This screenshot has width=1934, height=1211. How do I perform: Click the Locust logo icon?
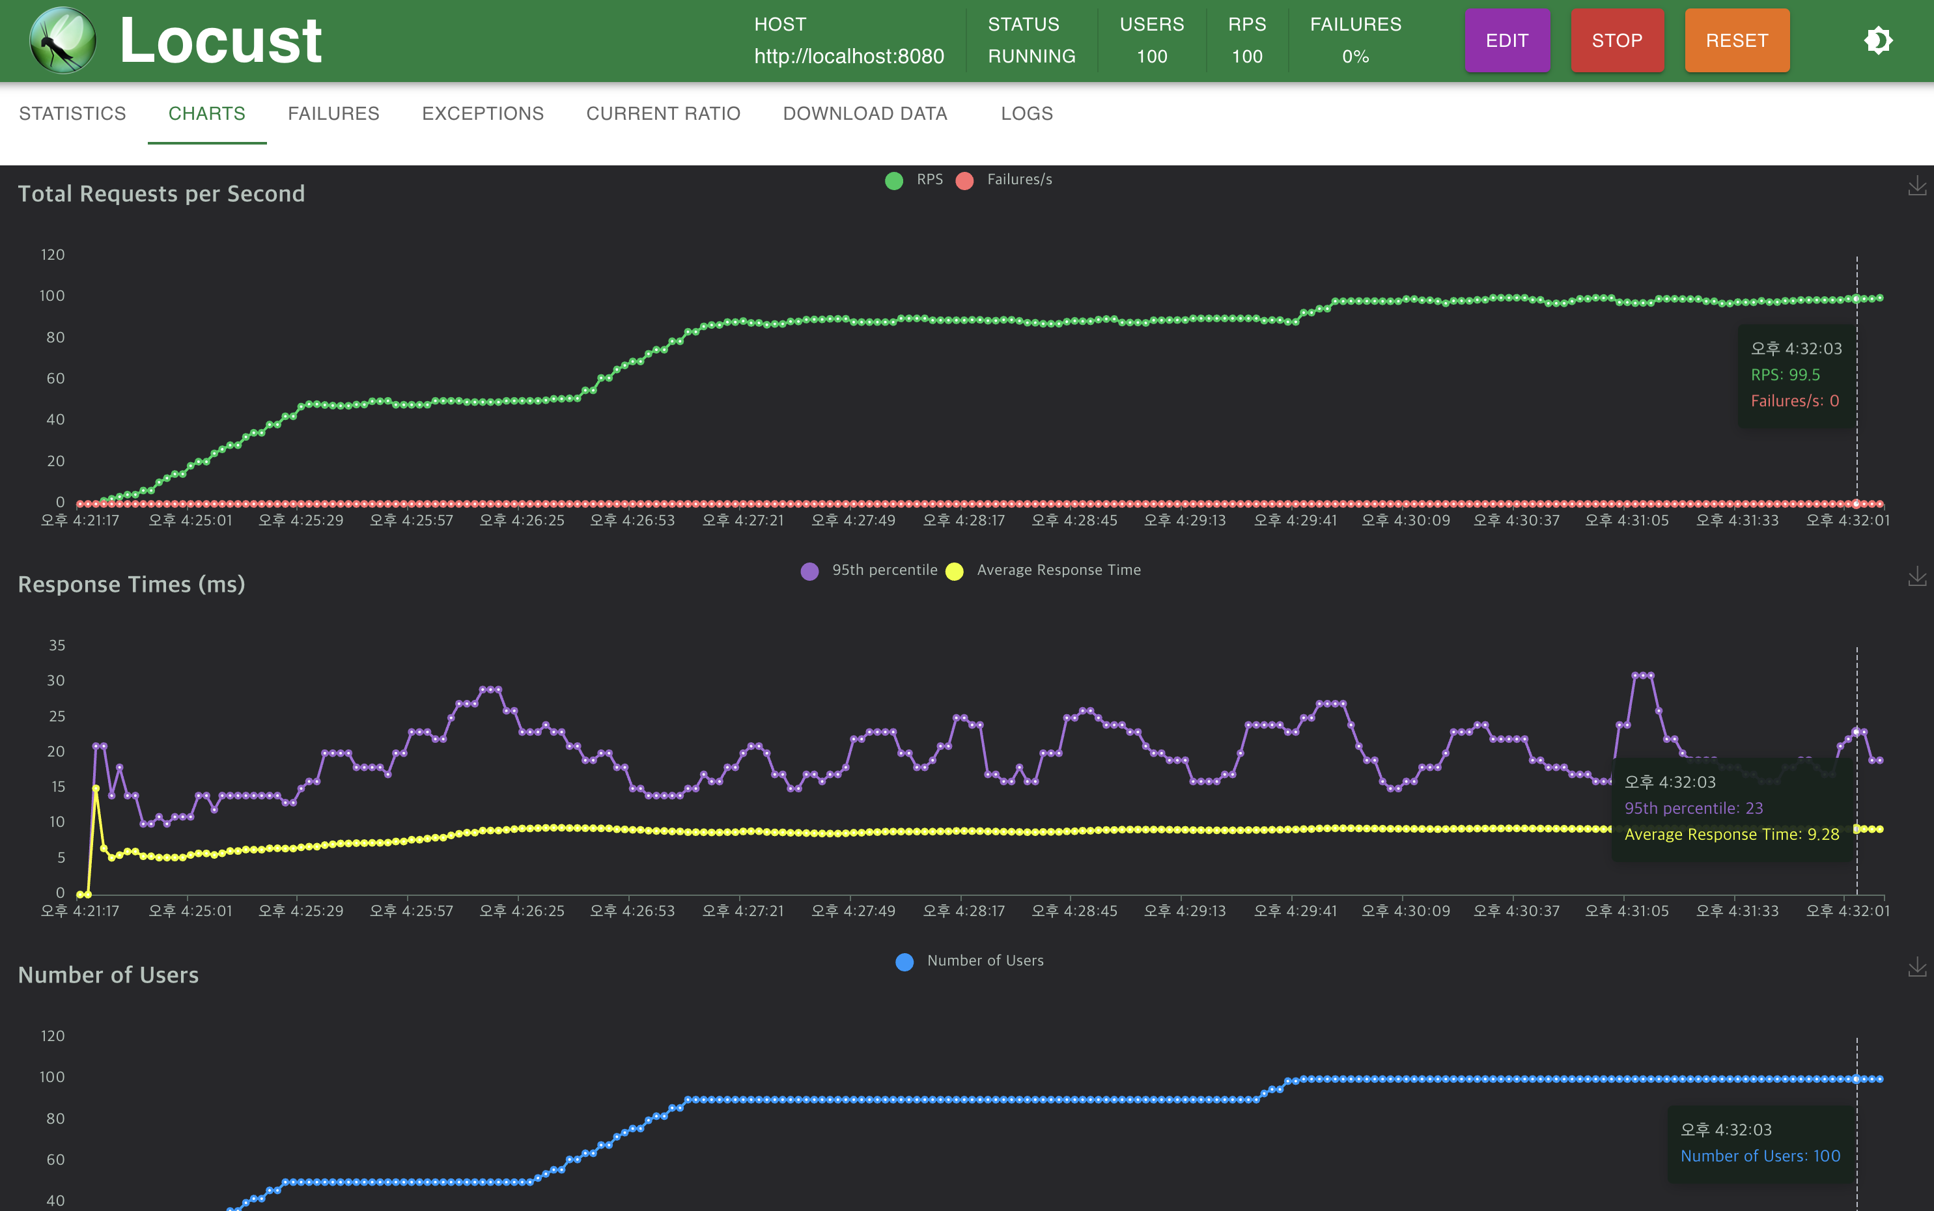(x=63, y=40)
